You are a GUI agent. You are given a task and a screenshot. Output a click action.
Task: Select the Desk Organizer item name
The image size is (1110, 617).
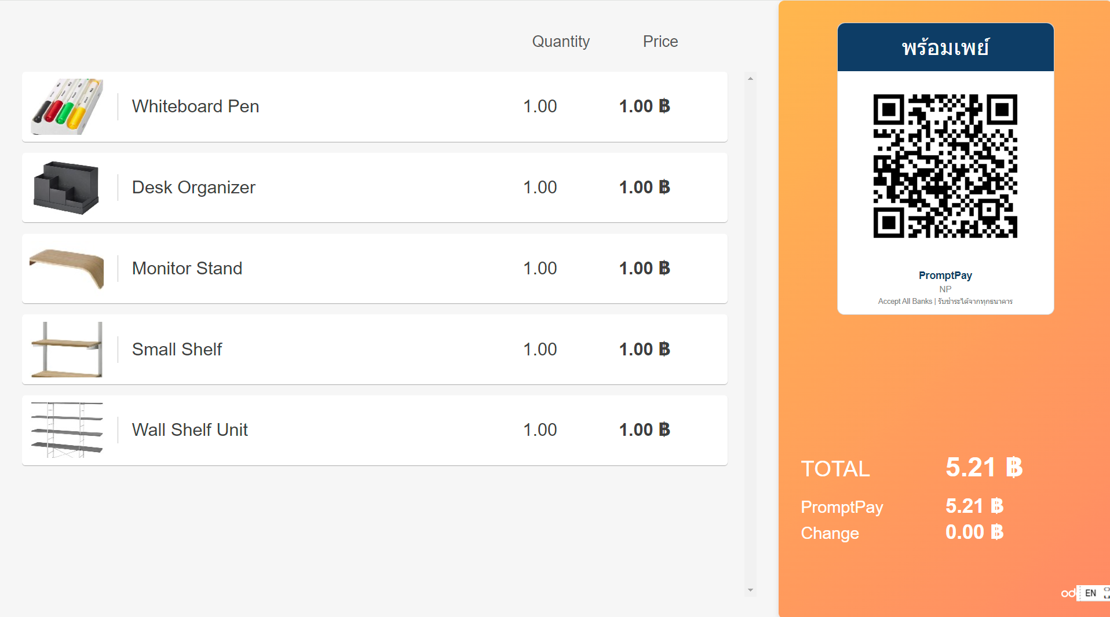point(193,188)
